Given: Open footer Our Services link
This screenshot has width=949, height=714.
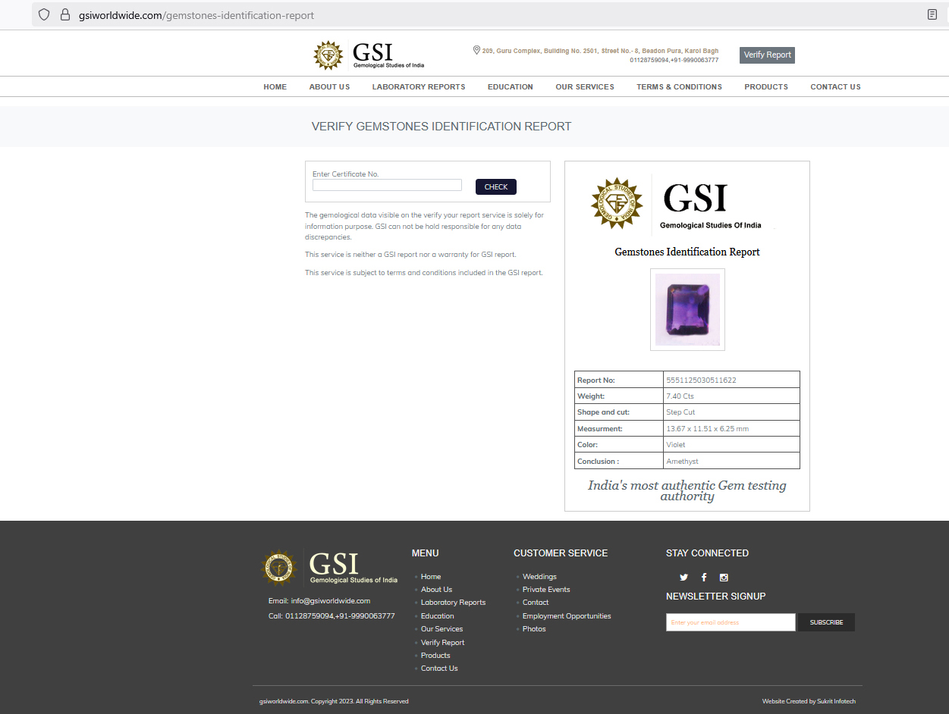Looking at the screenshot, I should (442, 629).
